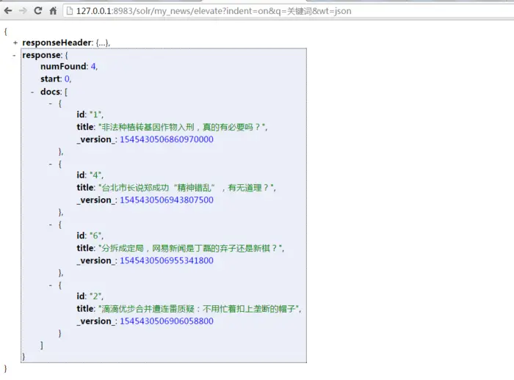
Task: Click the browser forward arrow
Action: point(23,11)
